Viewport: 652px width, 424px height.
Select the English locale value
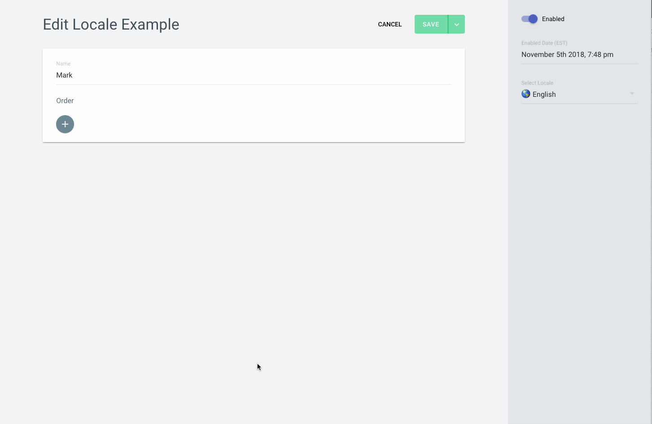click(544, 94)
